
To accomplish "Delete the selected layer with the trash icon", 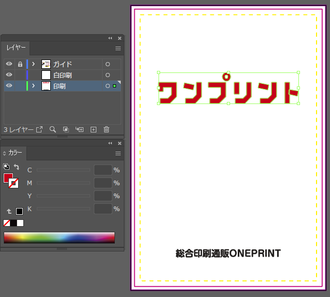I will 106,129.
